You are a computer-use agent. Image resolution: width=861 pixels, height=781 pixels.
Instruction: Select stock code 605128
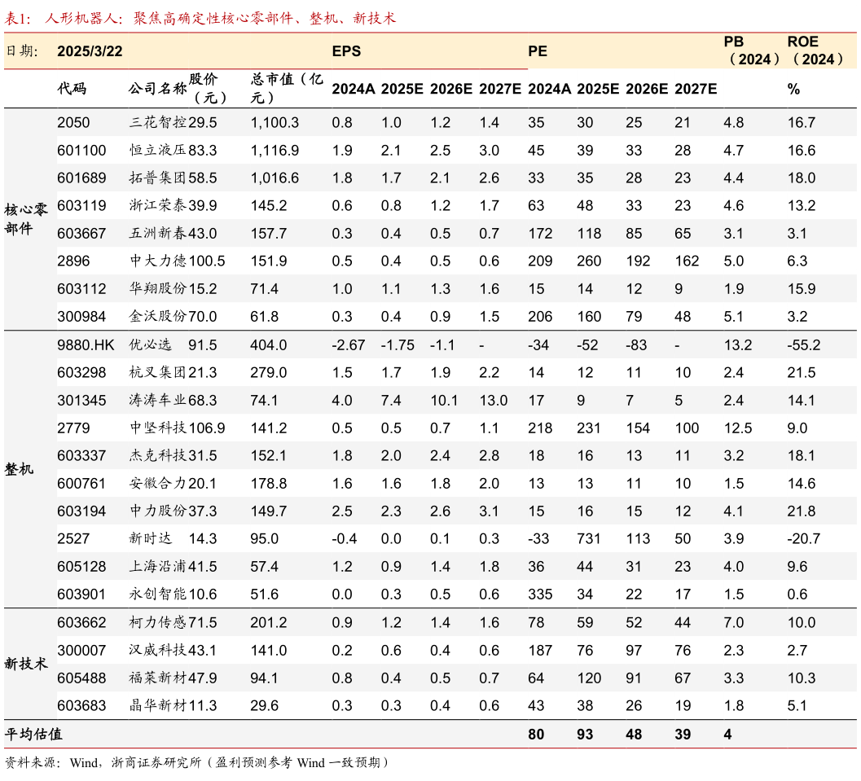81,566
